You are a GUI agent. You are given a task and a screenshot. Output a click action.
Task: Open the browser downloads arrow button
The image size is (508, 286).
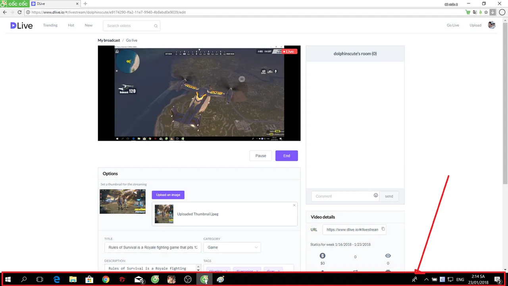point(493,12)
